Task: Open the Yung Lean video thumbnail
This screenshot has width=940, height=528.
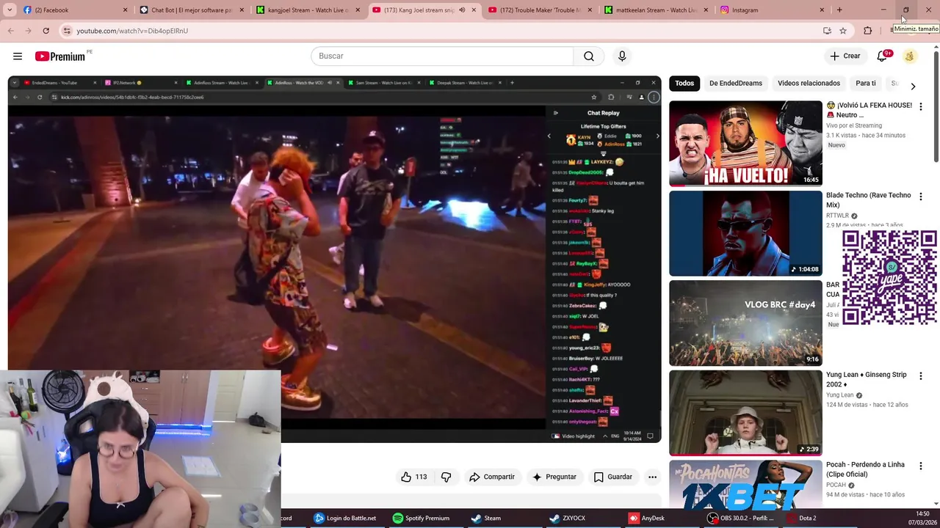Action: click(745, 413)
